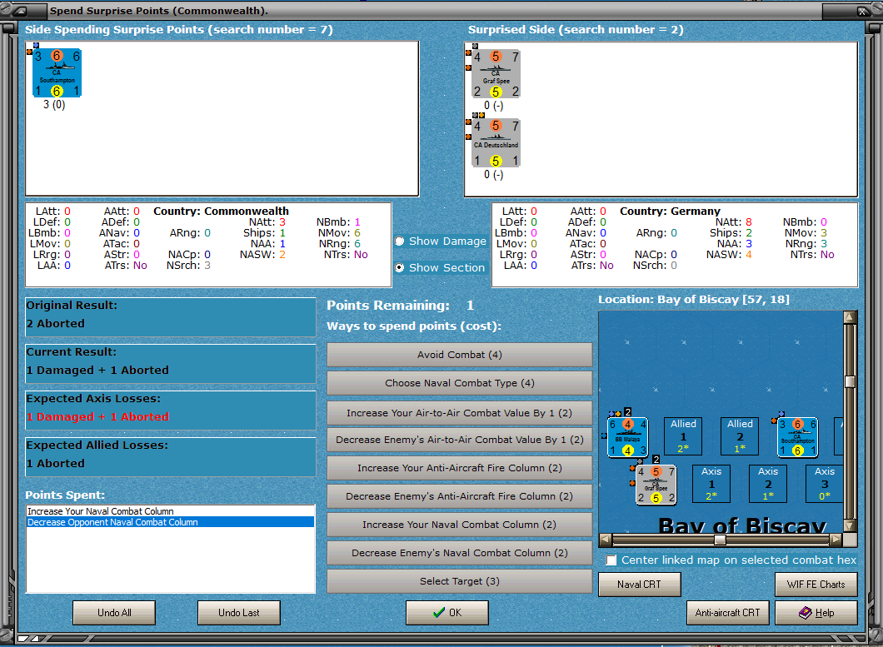
Task: Select the CA Deutschland cruiser counter
Action: (496, 143)
